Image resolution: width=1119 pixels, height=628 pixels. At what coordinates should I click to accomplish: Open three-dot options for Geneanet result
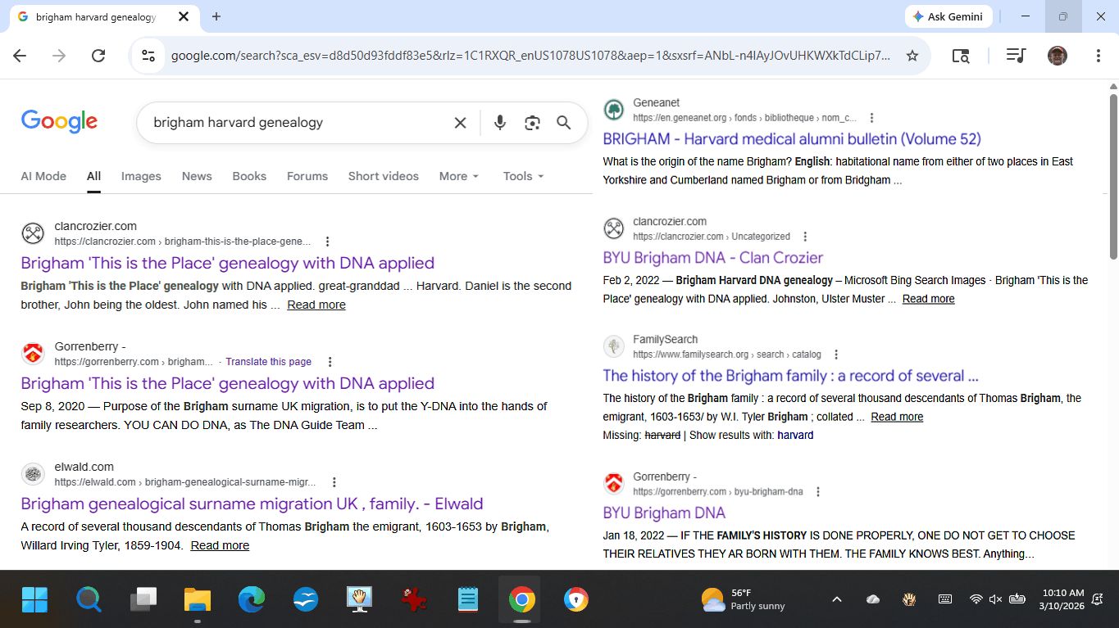(872, 118)
